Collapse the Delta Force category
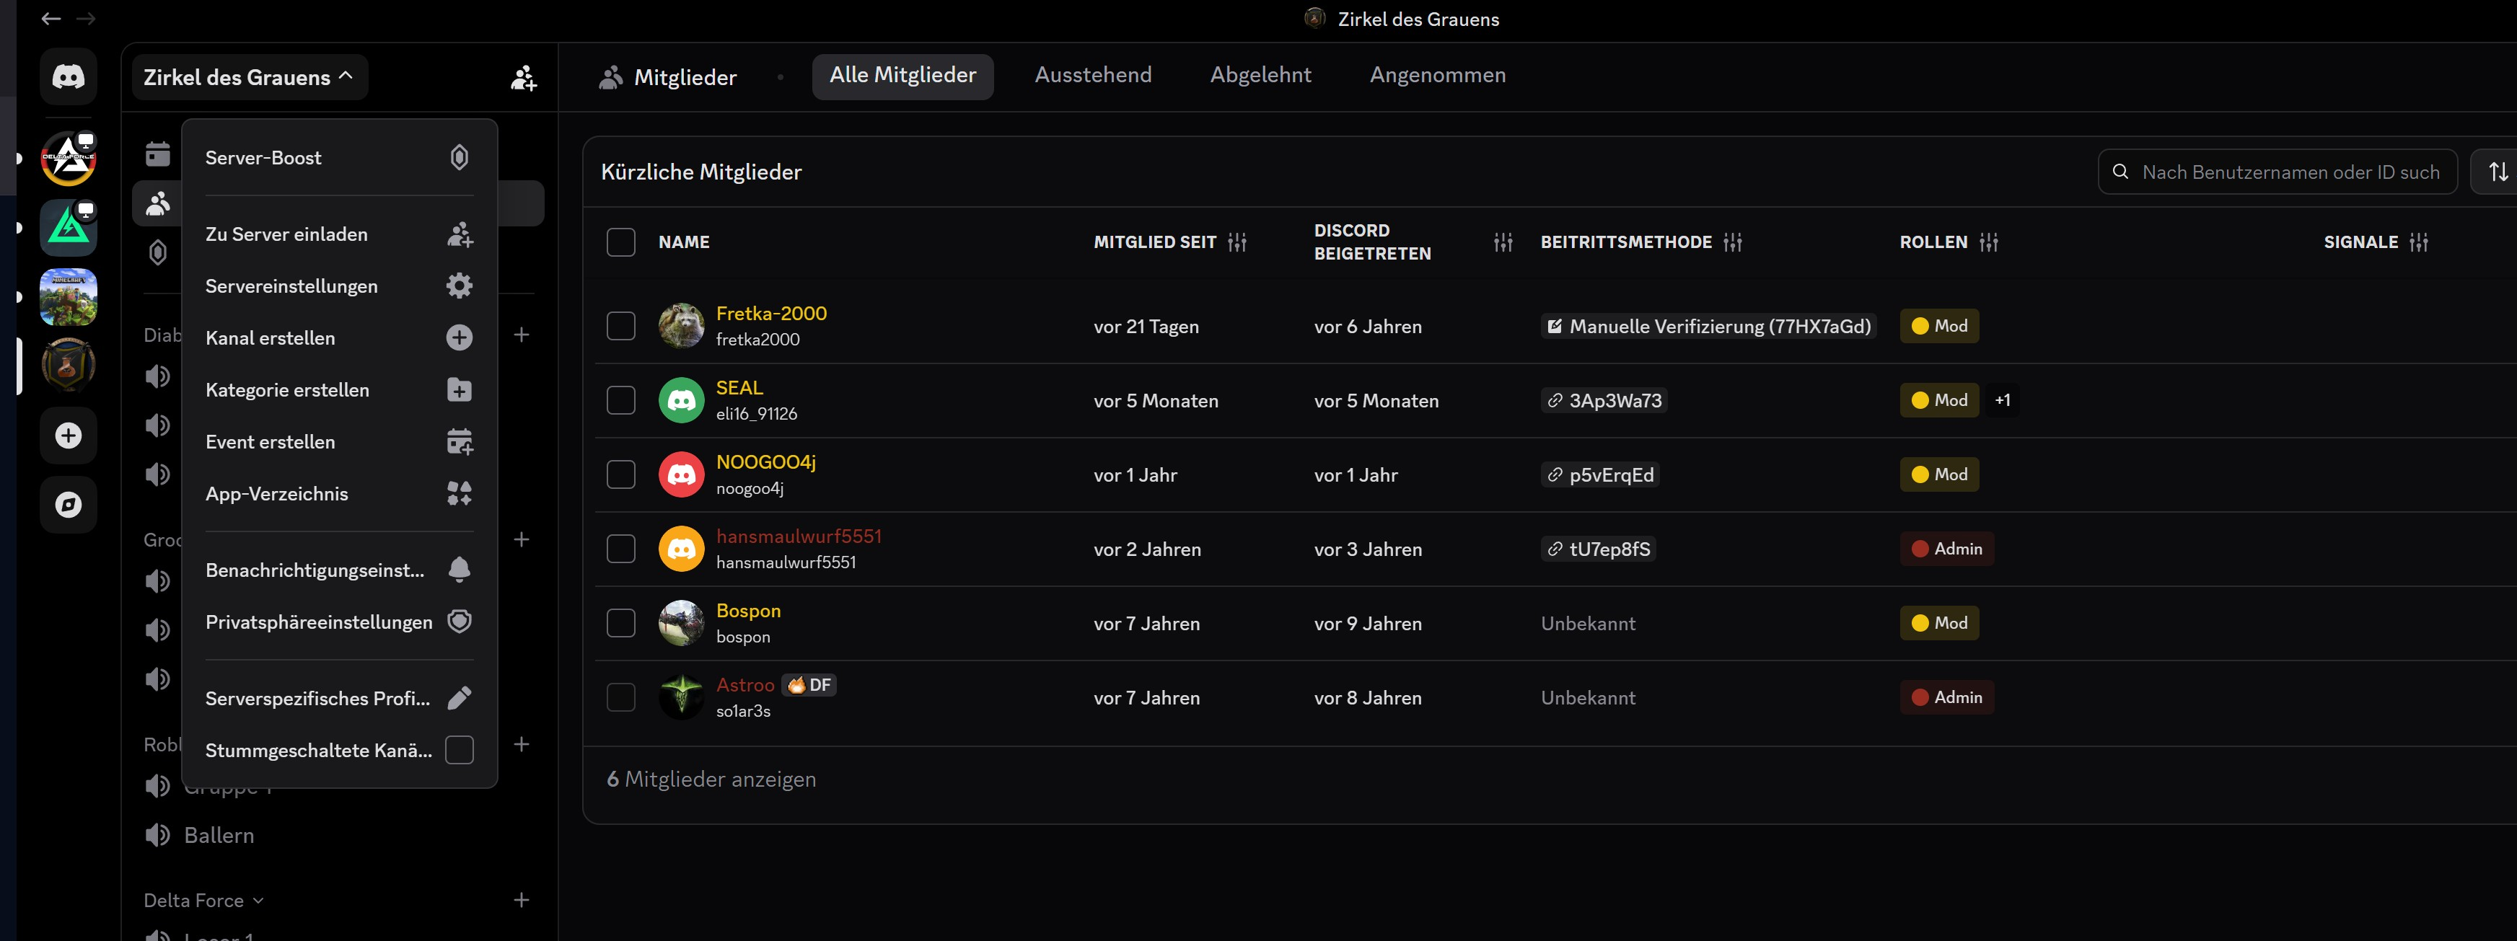 pyautogui.click(x=203, y=900)
